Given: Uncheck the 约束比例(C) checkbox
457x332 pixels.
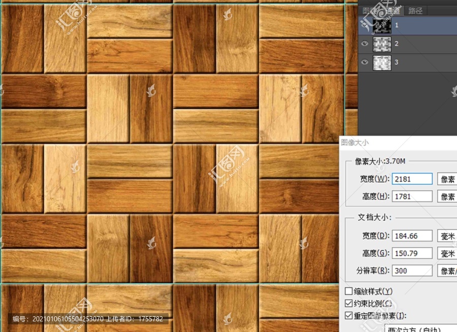Looking at the screenshot, I should point(348,304).
